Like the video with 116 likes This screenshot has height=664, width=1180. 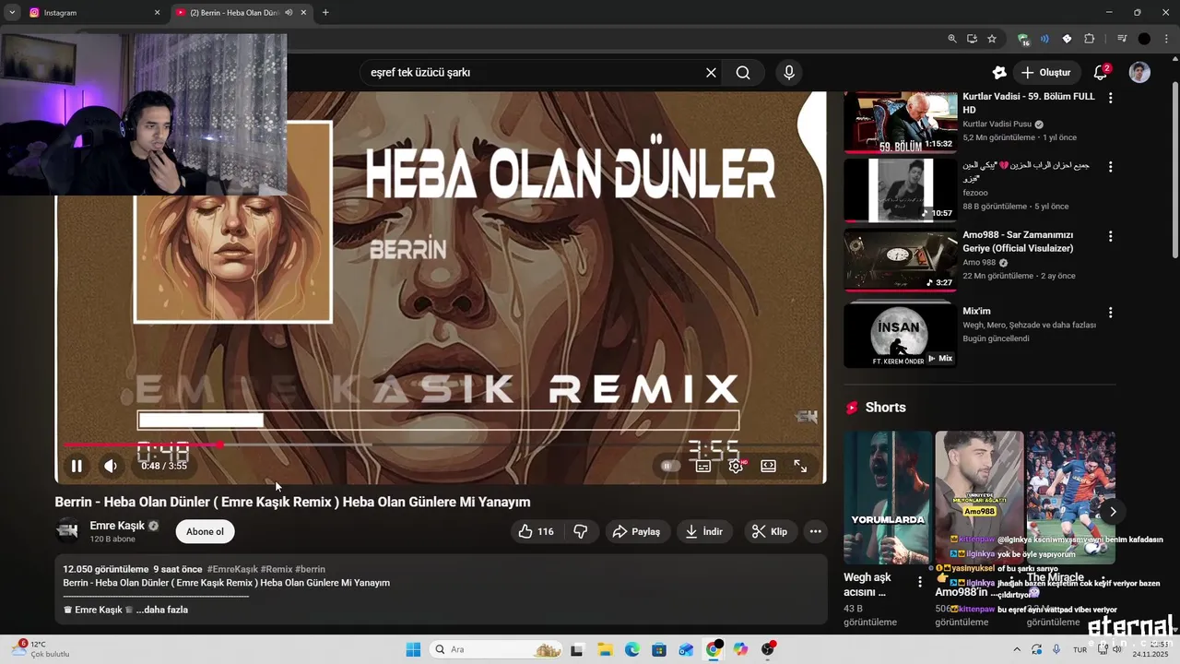536,531
